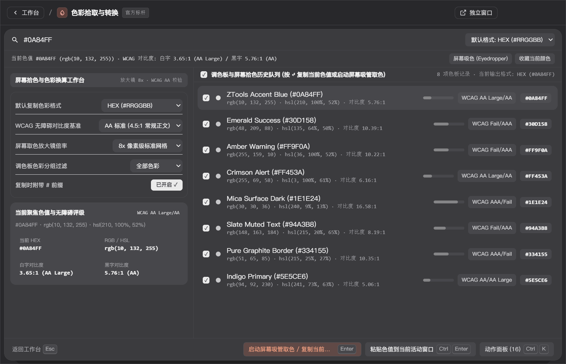The image size is (566, 364).
Task: Click the #FF453A hex badge
Action: click(x=536, y=176)
